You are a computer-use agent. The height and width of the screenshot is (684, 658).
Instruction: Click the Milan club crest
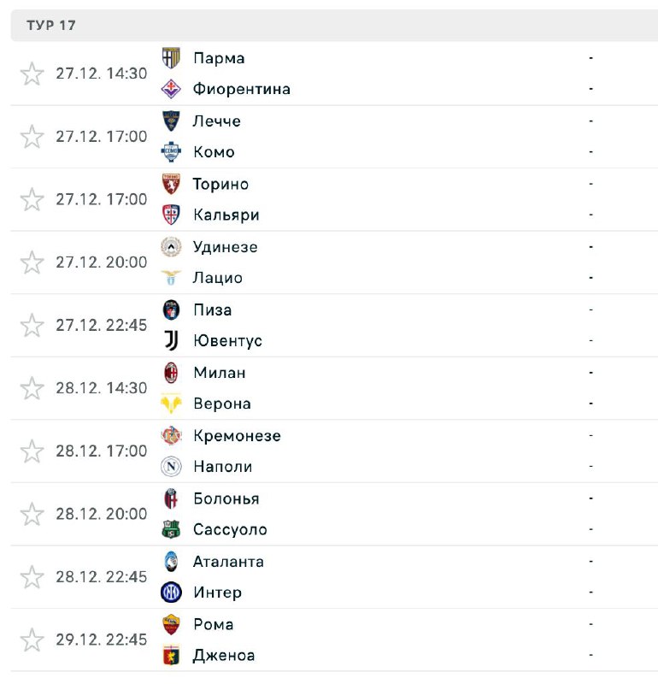pos(171,373)
